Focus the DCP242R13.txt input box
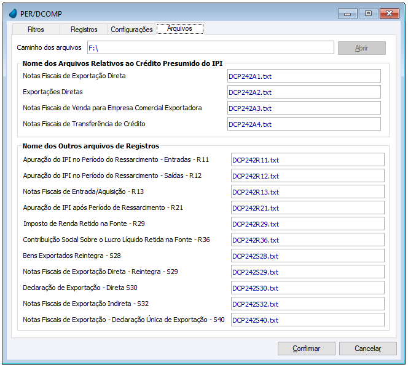Viewport: 408px width, 367px height. click(308, 192)
